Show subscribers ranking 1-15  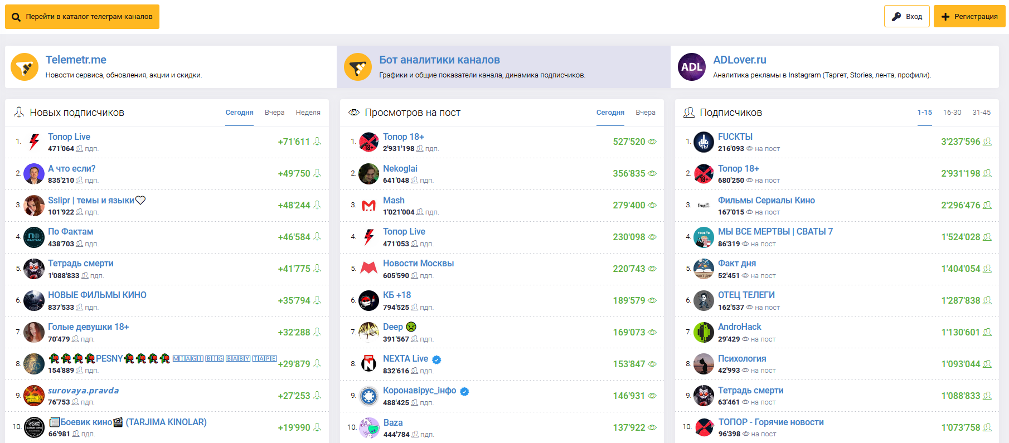[925, 113]
